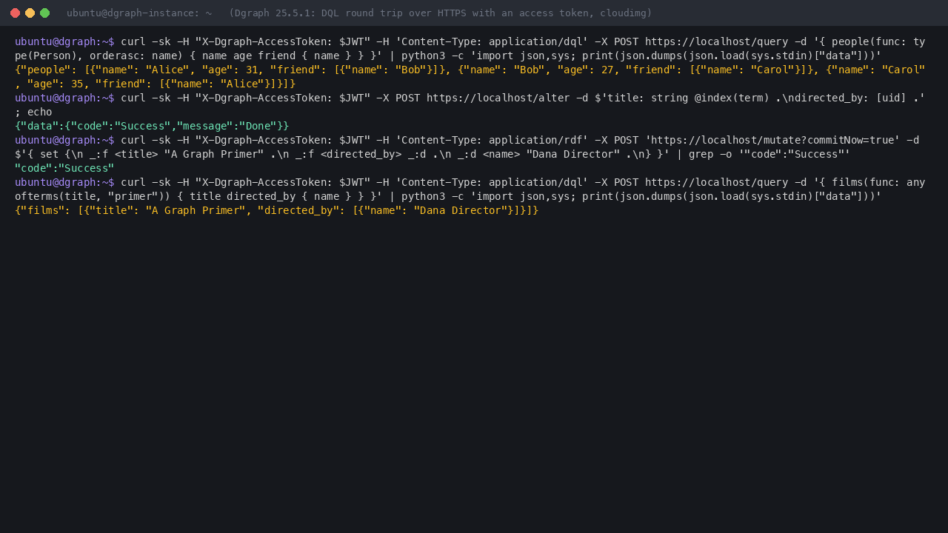Click the window title "ubuntu@dgraph-instance: ~"
This screenshot has height=533, width=948.
pos(139,13)
